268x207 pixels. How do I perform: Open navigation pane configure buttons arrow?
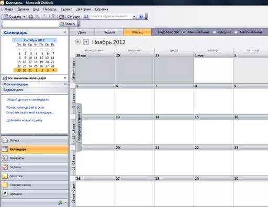pos(65,202)
